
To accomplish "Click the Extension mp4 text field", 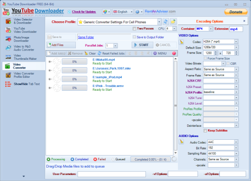I will click(x=236, y=29).
